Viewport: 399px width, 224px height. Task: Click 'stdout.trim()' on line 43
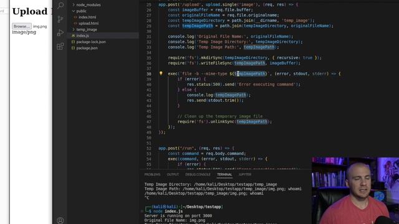[x=224, y=100]
